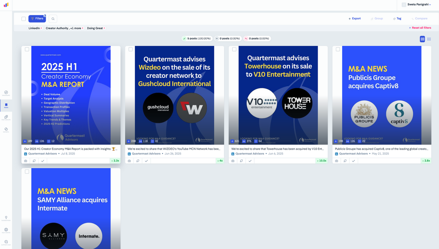Remove the LinkedIn filter chip
This screenshot has width=439, height=249.
tap(41, 28)
